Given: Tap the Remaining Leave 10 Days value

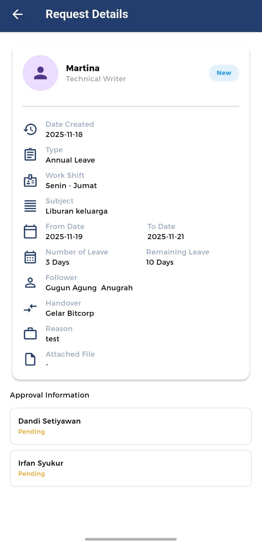Looking at the screenshot, I should point(160,262).
